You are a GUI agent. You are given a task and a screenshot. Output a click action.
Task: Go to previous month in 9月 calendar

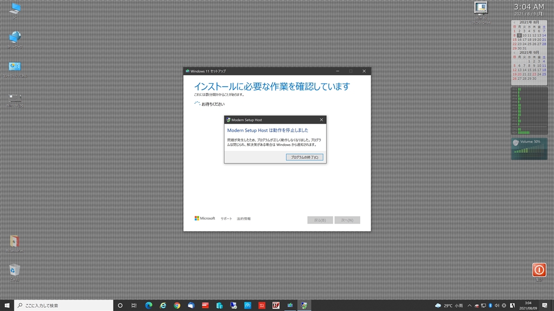[x=514, y=52]
